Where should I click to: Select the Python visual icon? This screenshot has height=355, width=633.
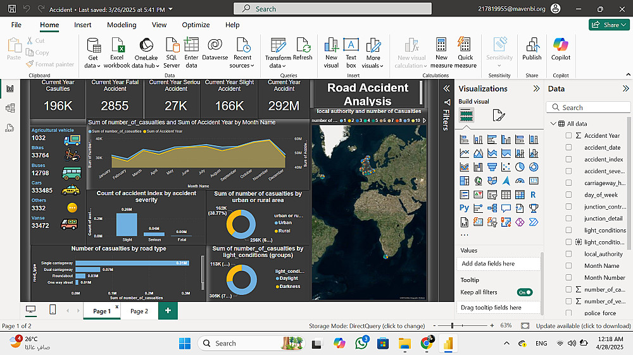pyautogui.click(x=465, y=208)
